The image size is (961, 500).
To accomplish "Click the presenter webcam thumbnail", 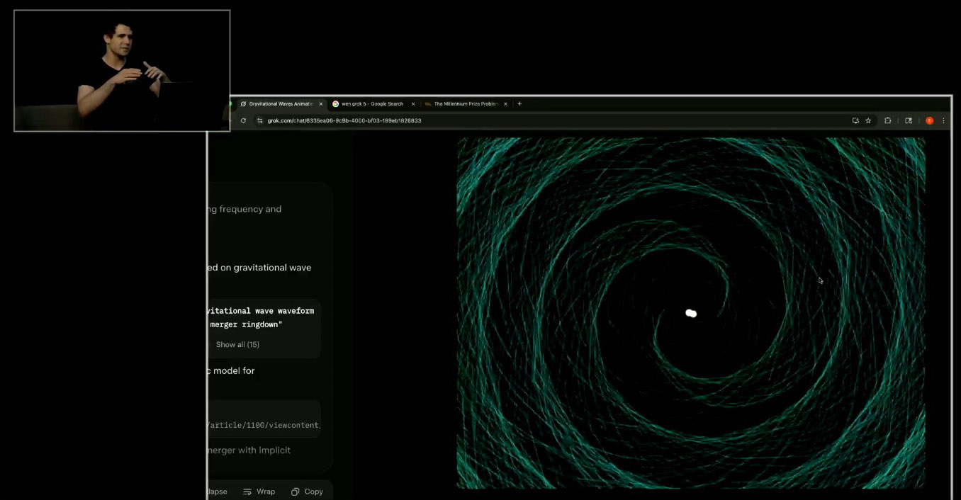I will [x=122, y=71].
